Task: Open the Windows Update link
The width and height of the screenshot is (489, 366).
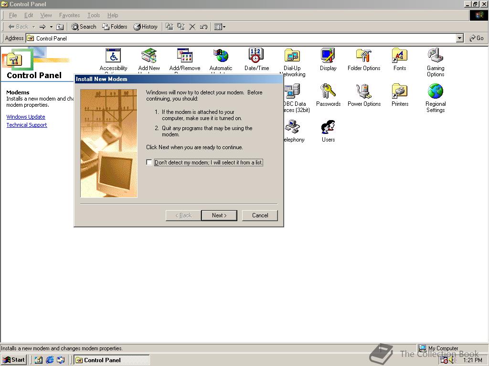Action: pos(26,117)
